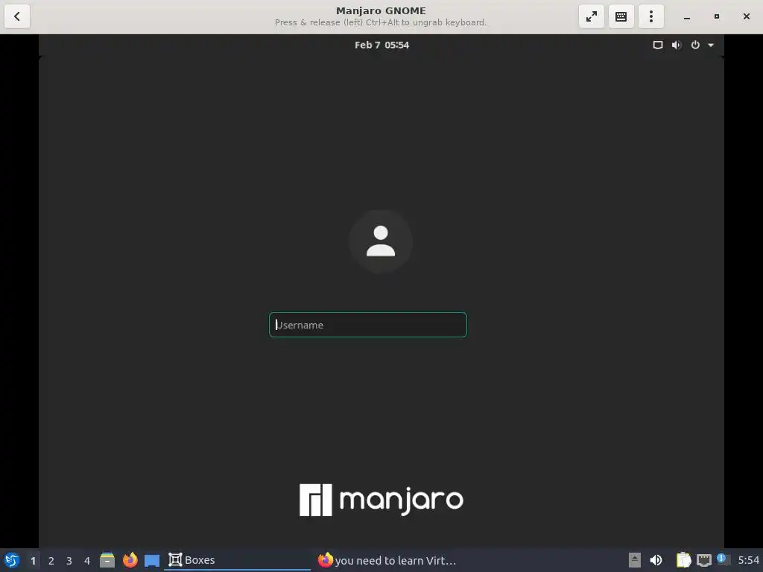Expand the GNOME system menu arrow
This screenshot has height=572, width=763.
(711, 45)
